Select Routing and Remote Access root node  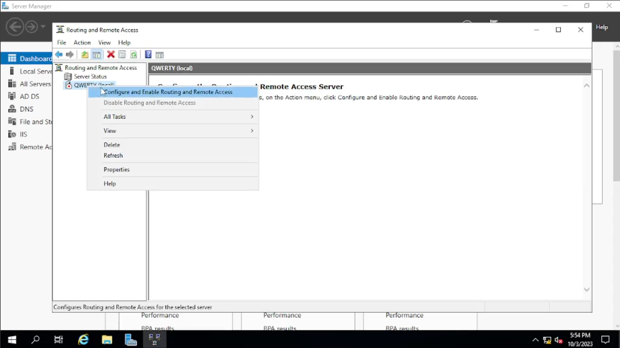[100, 68]
